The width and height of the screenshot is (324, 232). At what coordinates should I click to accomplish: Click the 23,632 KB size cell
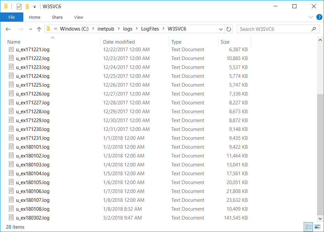tap(237, 200)
